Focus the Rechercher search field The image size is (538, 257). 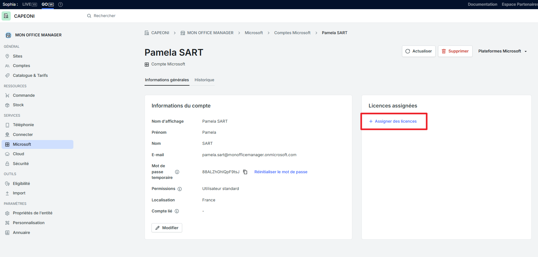point(104,16)
